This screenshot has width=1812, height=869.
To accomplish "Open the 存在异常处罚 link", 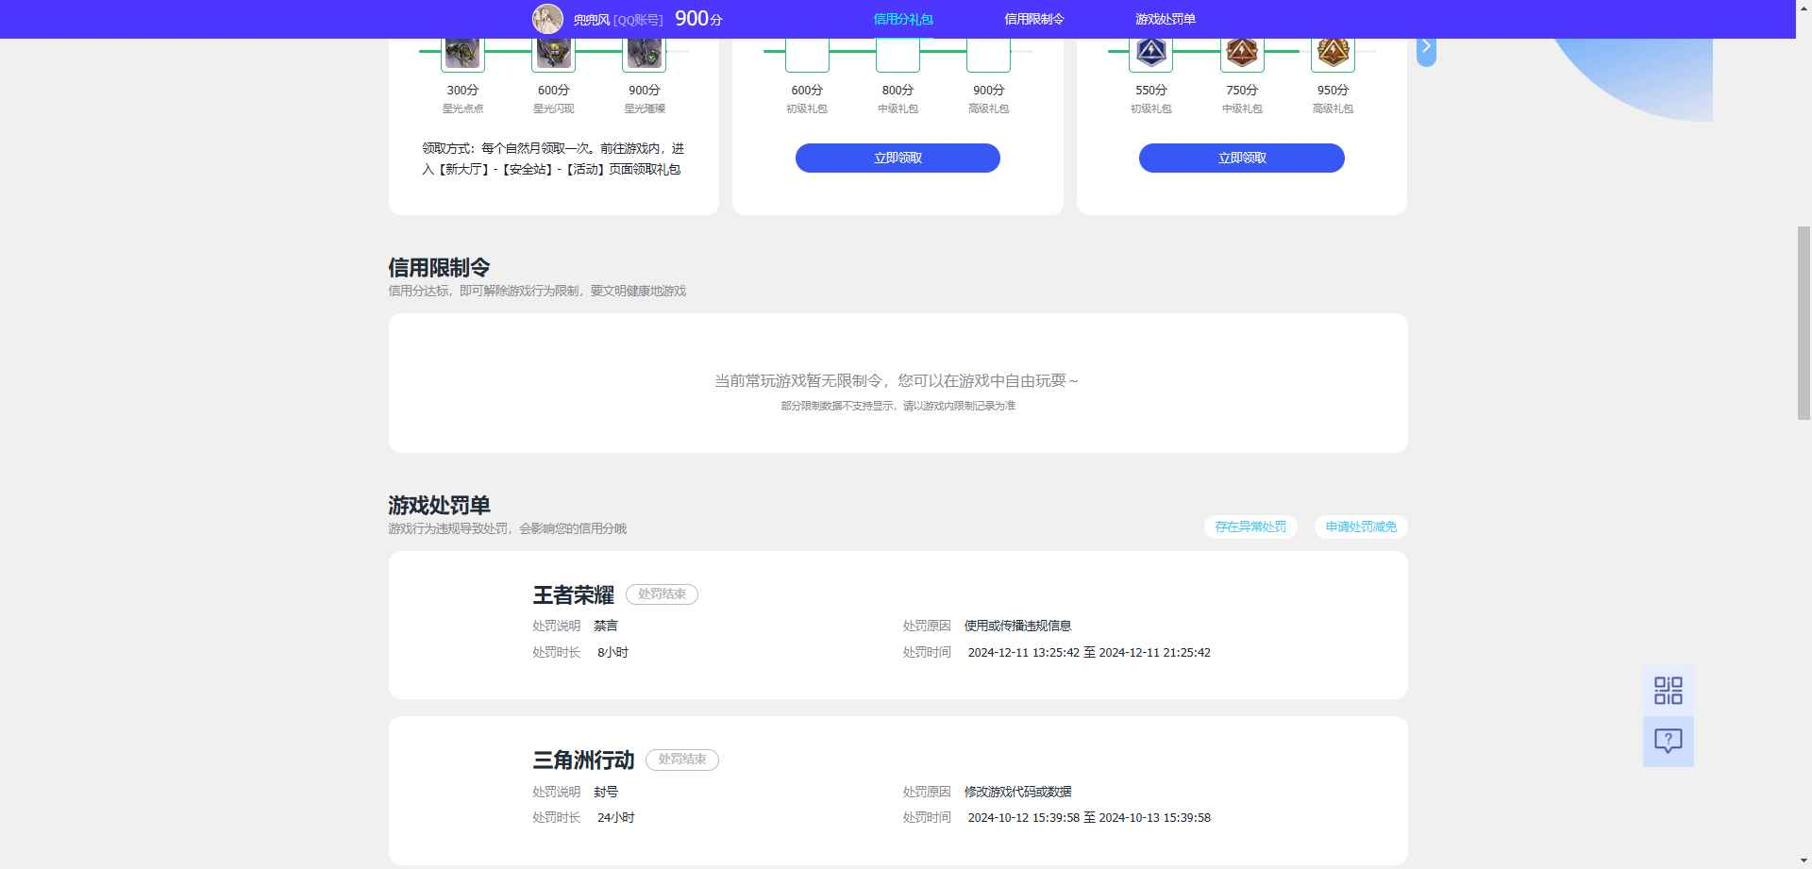I will click(x=1250, y=526).
